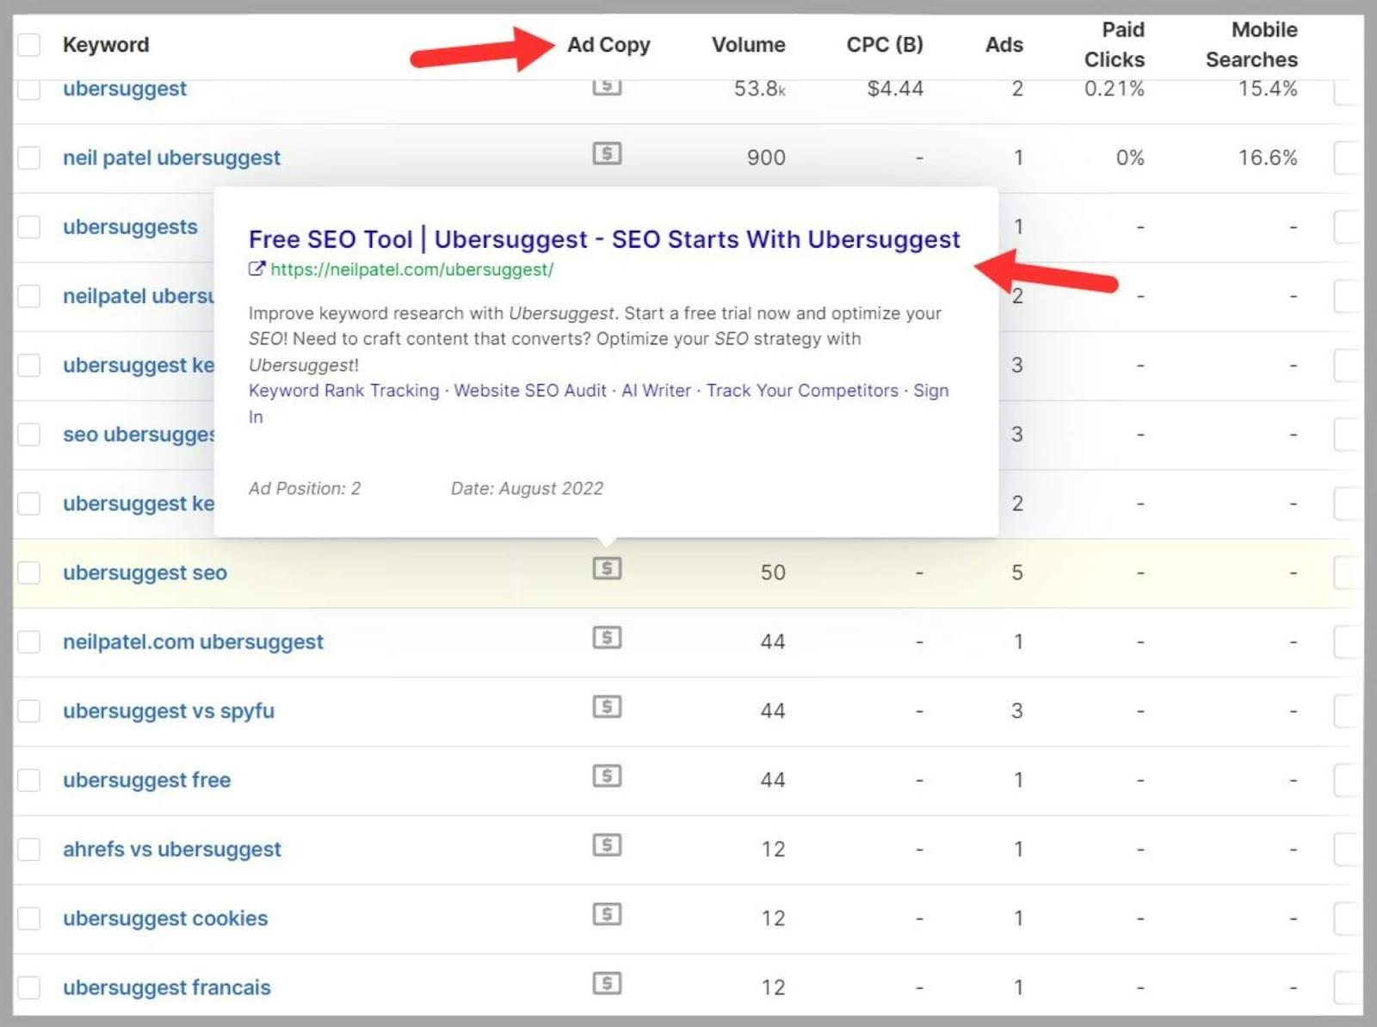Click the ubersuggest cookies keyword link

tap(165, 919)
